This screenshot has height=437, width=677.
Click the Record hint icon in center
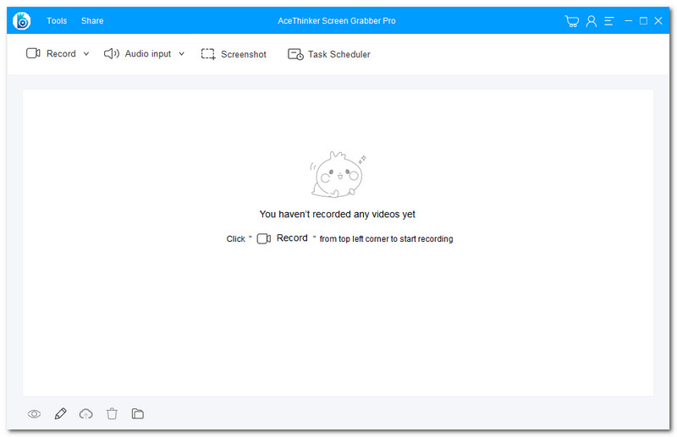click(264, 238)
